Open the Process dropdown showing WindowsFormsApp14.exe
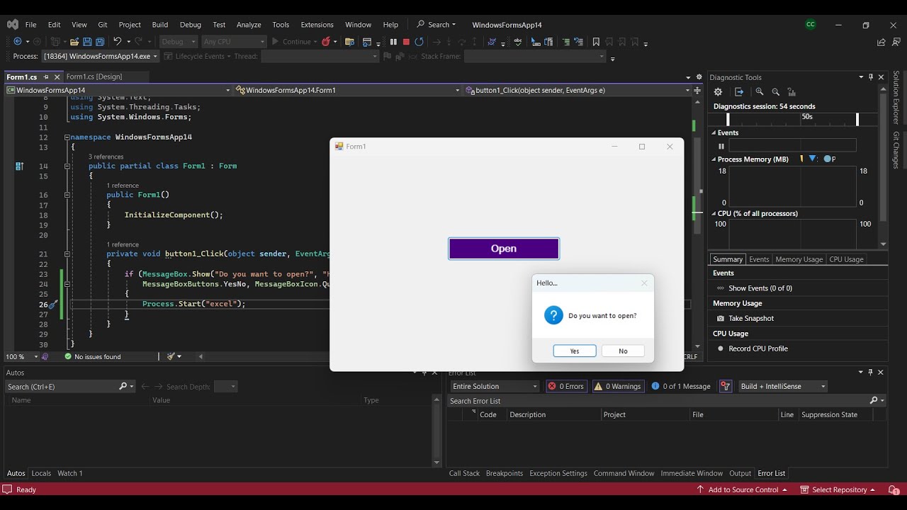The image size is (907, 510). click(100, 56)
